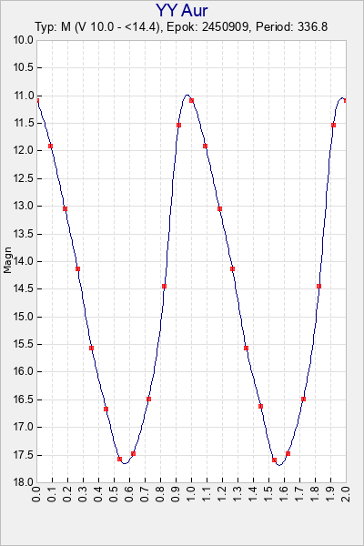Click red data marker at magnitude 13.0 near phase 0.2

pos(65,208)
